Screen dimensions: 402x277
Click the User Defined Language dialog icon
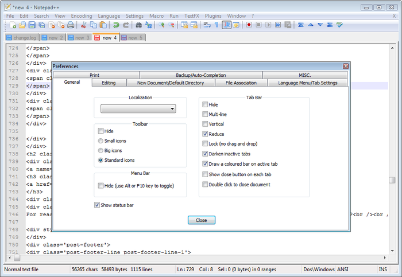pos(236,25)
